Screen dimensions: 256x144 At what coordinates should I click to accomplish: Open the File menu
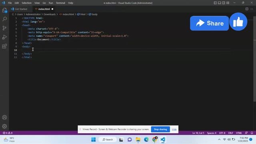(10, 3)
